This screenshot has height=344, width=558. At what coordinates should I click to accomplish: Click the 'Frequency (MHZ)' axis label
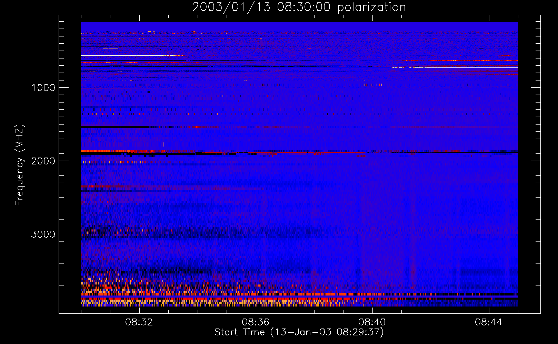pos(20,165)
